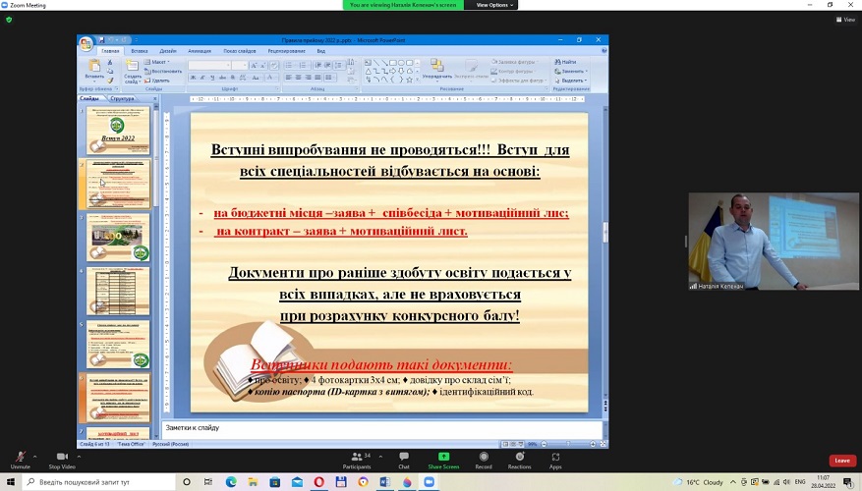Image resolution: width=862 pixels, height=491 pixels.
Task: Click the green Share Screen icon
Action: coord(443,457)
